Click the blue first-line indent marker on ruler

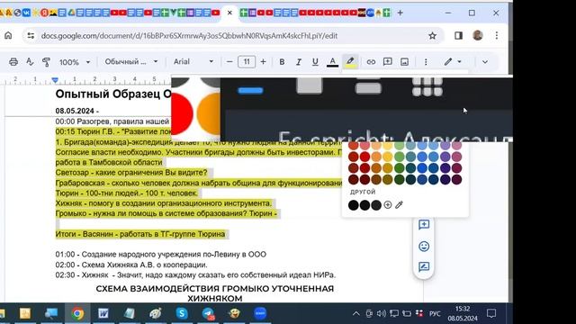click(55, 80)
